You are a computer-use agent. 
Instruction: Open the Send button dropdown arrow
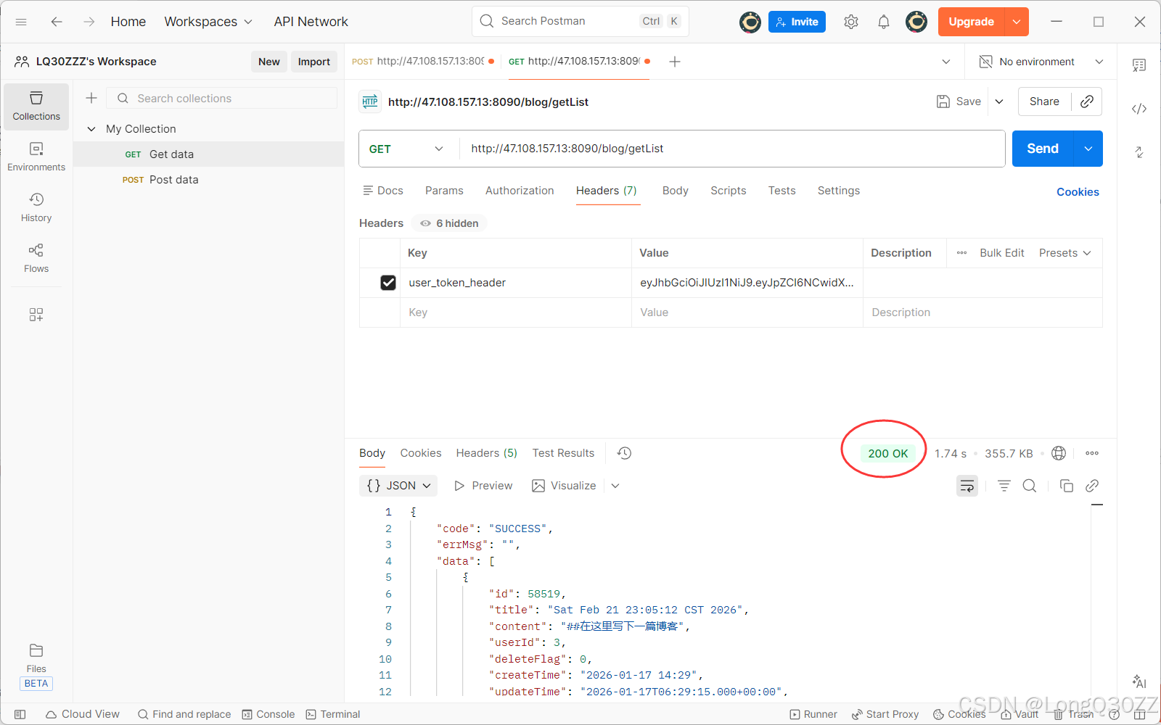click(x=1088, y=149)
